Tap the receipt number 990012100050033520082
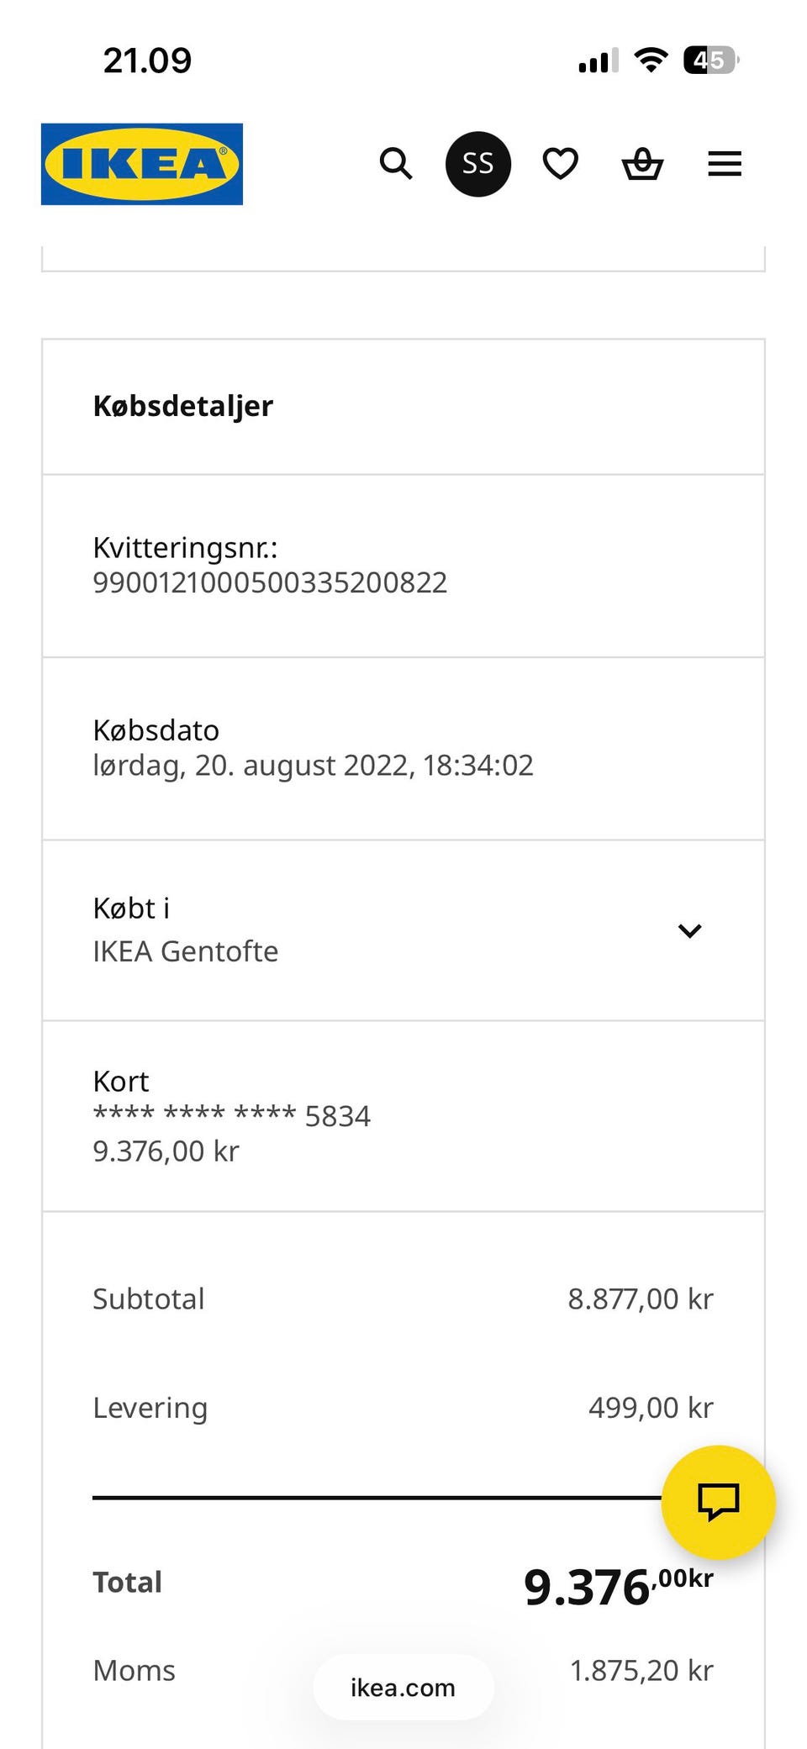The image size is (807, 1749). [270, 582]
